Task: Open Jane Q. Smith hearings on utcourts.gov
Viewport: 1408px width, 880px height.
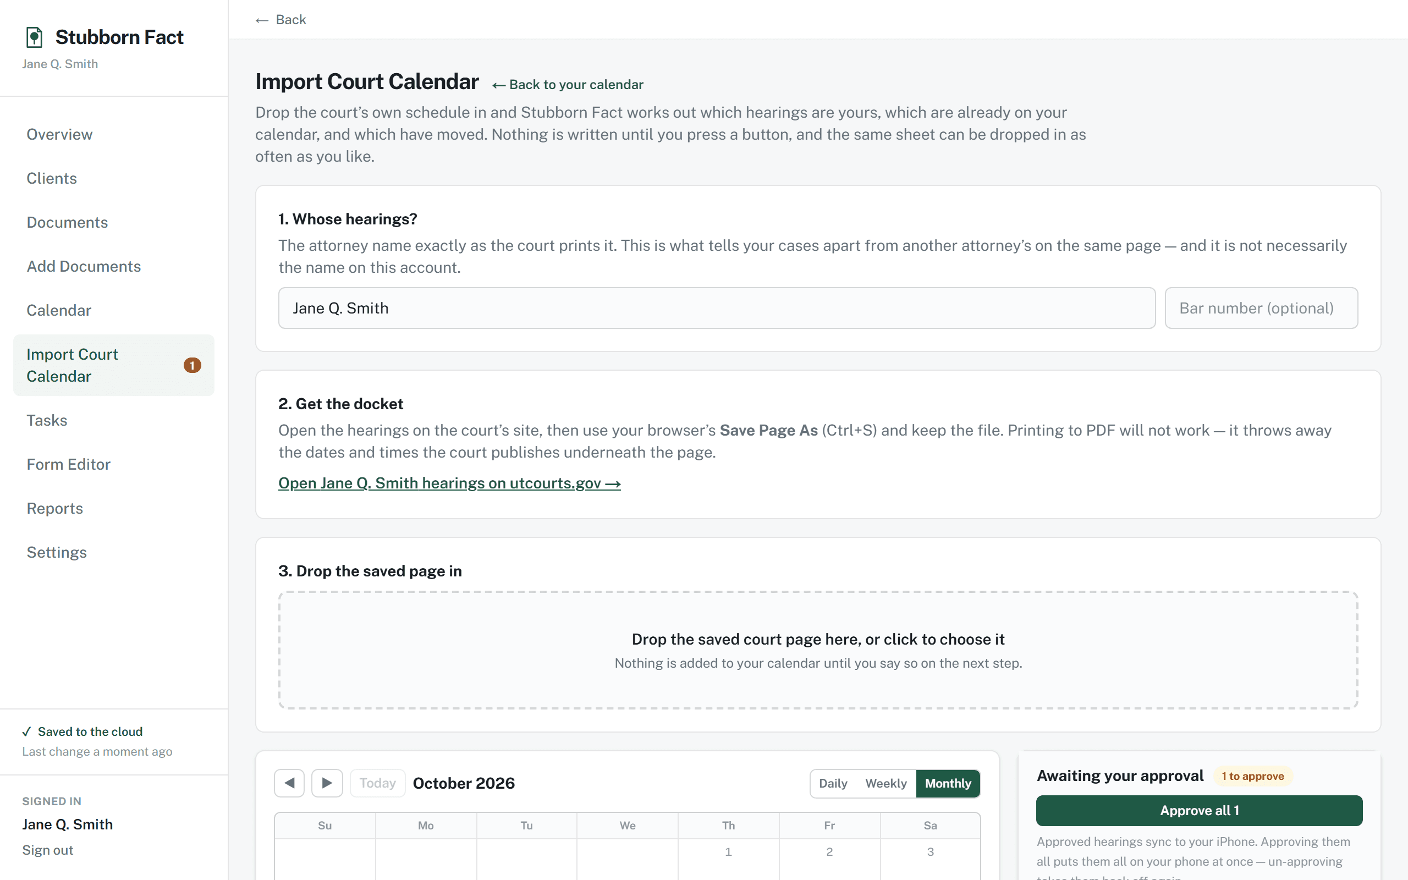Action: point(449,483)
